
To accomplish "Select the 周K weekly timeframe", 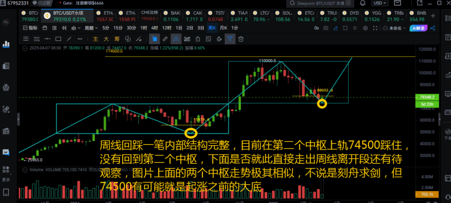I will pos(212,28).
